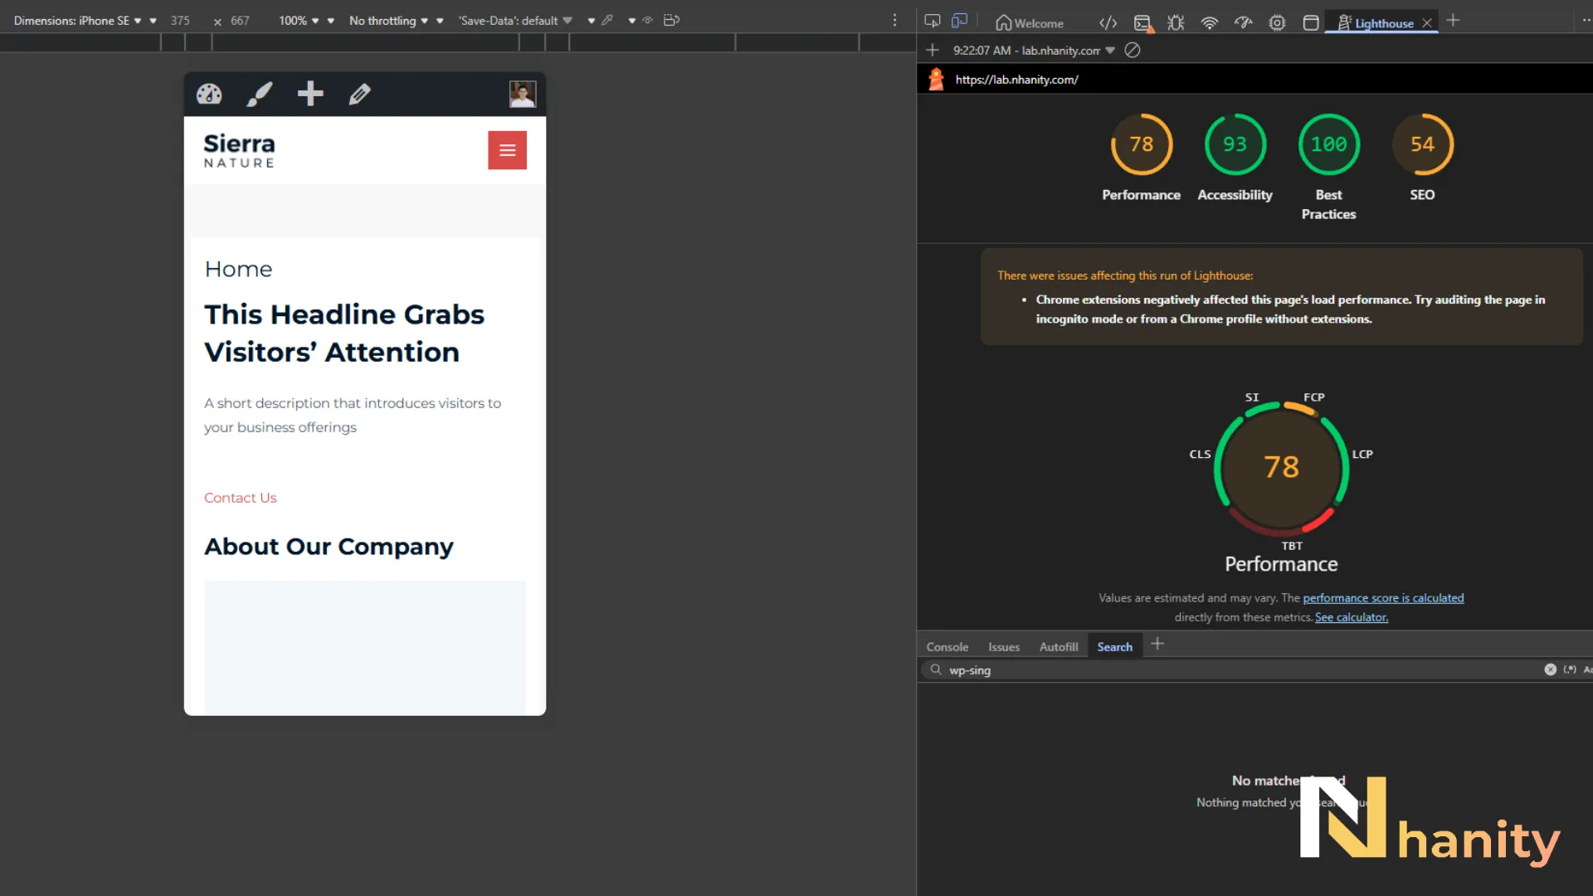Clear all Lighthouse reports icon
The height and width of the screenshot is (896, 1593).
[1132, 51]
